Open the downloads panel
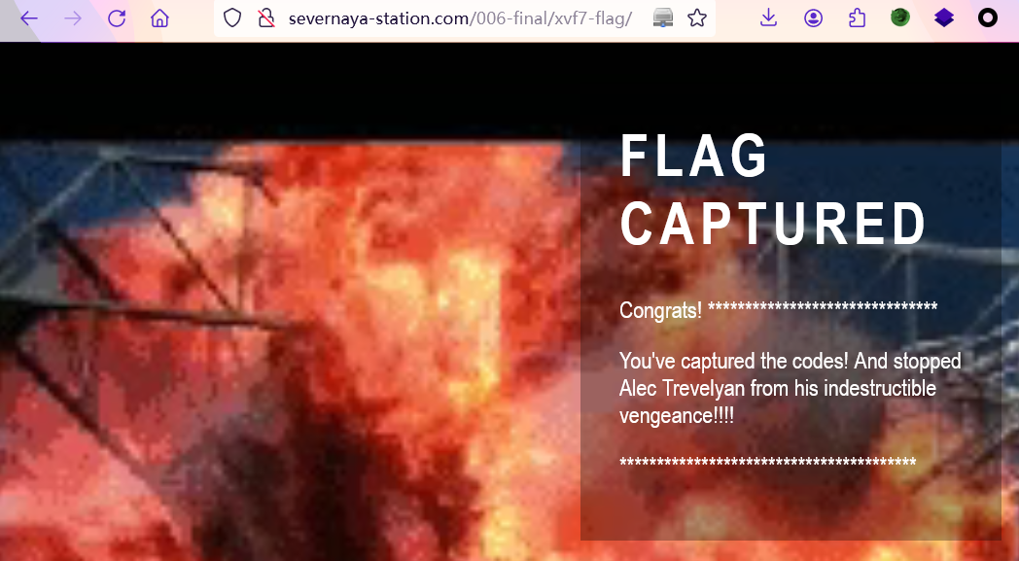This screenshot has height=561, width=1019. [x=768, y=18]
